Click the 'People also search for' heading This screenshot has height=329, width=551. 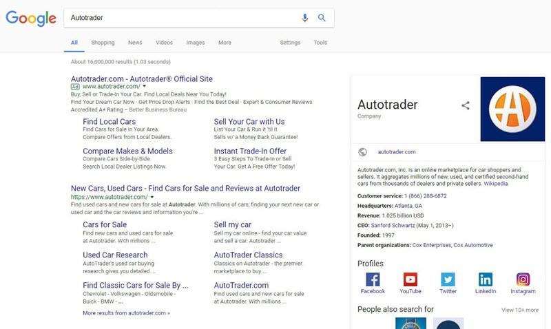(x=395, y=309)
